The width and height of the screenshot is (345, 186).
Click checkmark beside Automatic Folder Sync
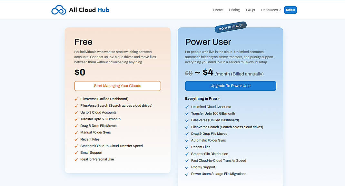pyautogui.click(x=187, y=141)
